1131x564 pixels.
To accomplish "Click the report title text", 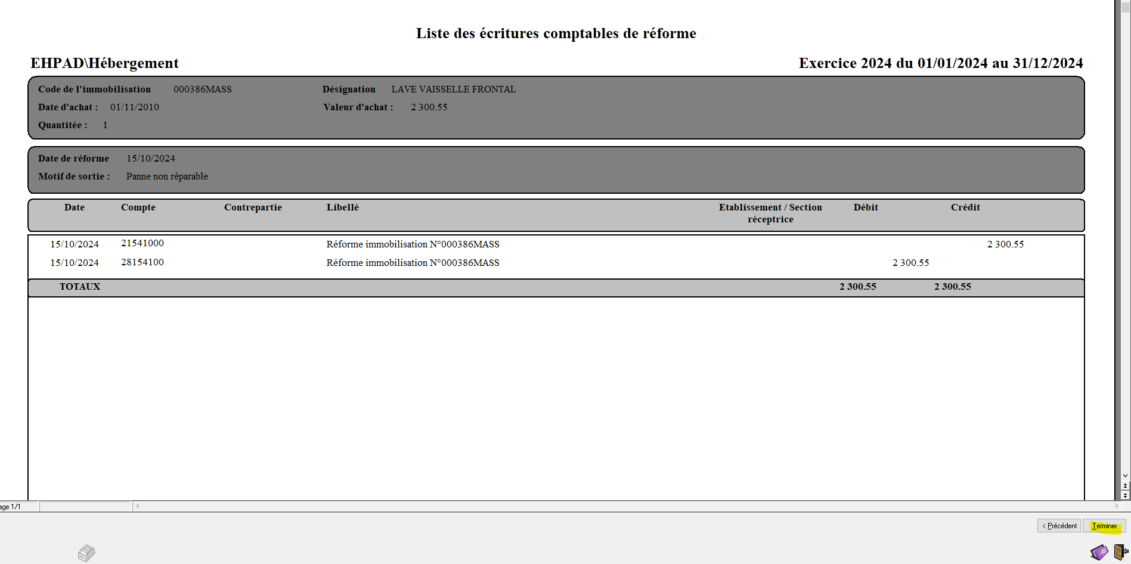I will pyautogui.click(x=556, y=33).
